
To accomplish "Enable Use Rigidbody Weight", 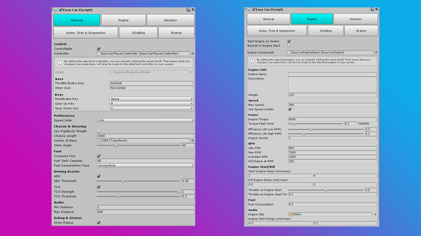I will pyautogui.click(x=98, y=131).
